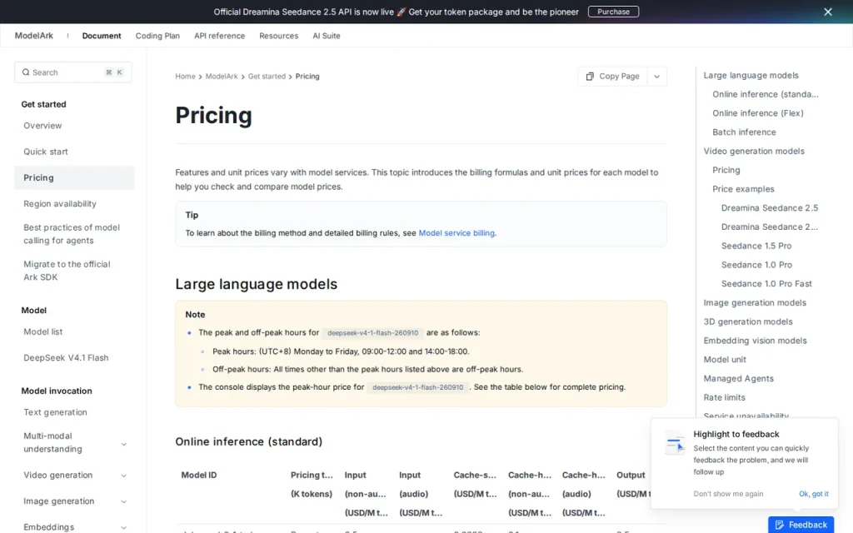Click Ok, got it in feedback popup
Screen dimensions: 853x533
point(813,494)
